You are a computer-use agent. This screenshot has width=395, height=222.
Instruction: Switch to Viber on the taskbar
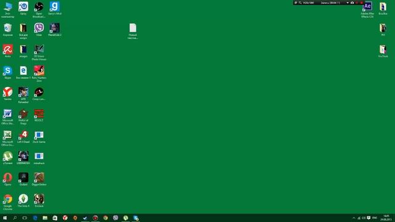click(115, 218)
